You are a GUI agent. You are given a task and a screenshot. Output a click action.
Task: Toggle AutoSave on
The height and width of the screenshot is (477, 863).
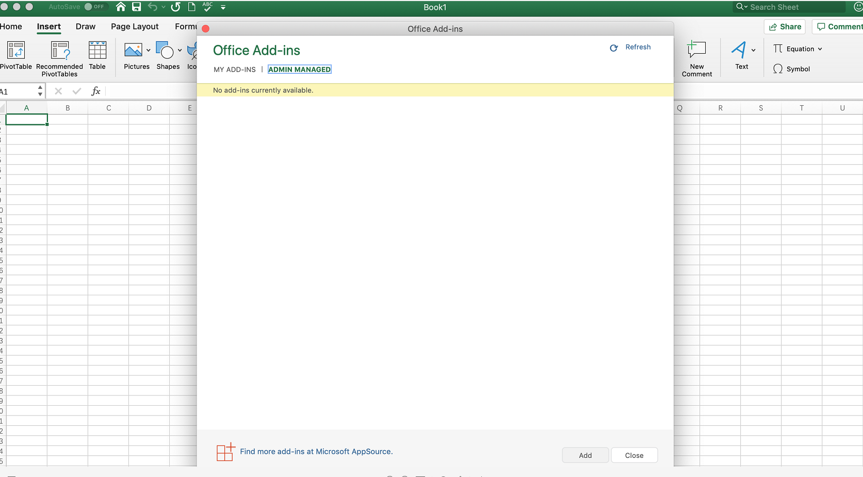95,7
